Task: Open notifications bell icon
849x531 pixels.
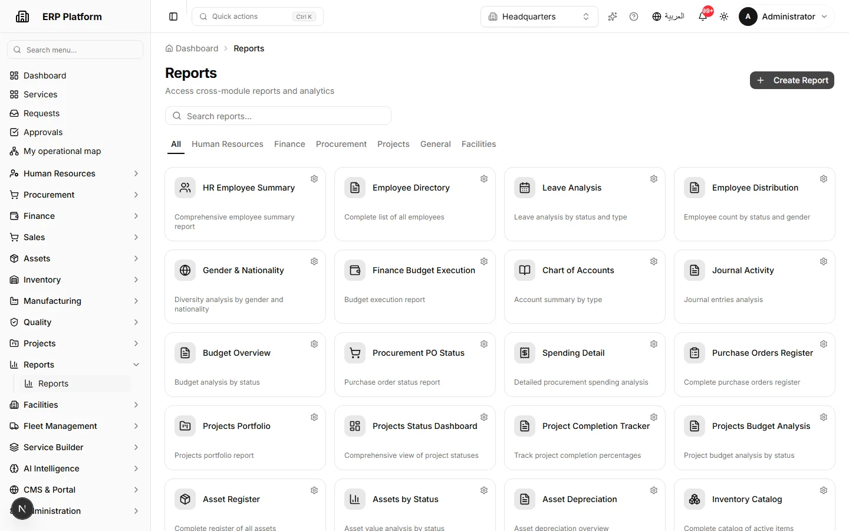Action: [703, 17]
